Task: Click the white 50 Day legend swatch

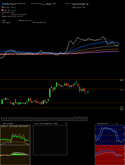Action: (3, 7)
